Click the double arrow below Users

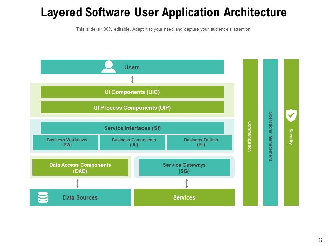(x=132, y=79)
